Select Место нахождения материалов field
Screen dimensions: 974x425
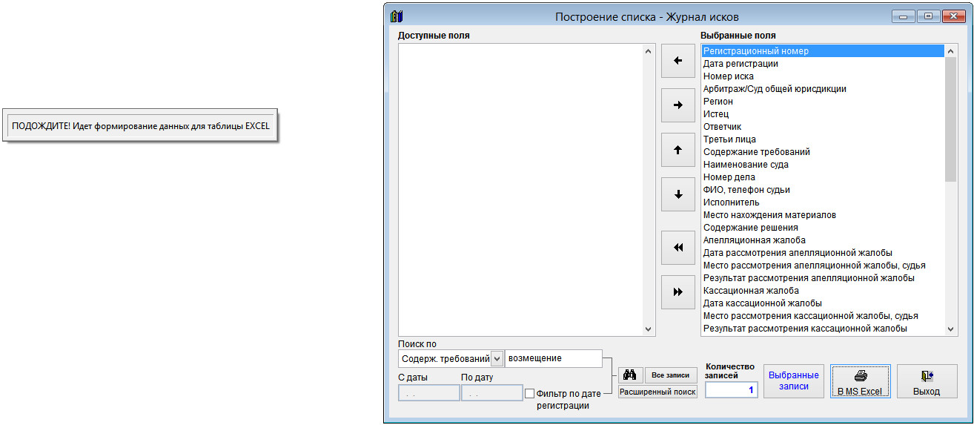[823, 215]
